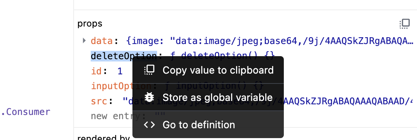Select the .Consumer component in tree
This screenshot has height=140, width=417.
point(26,112)
